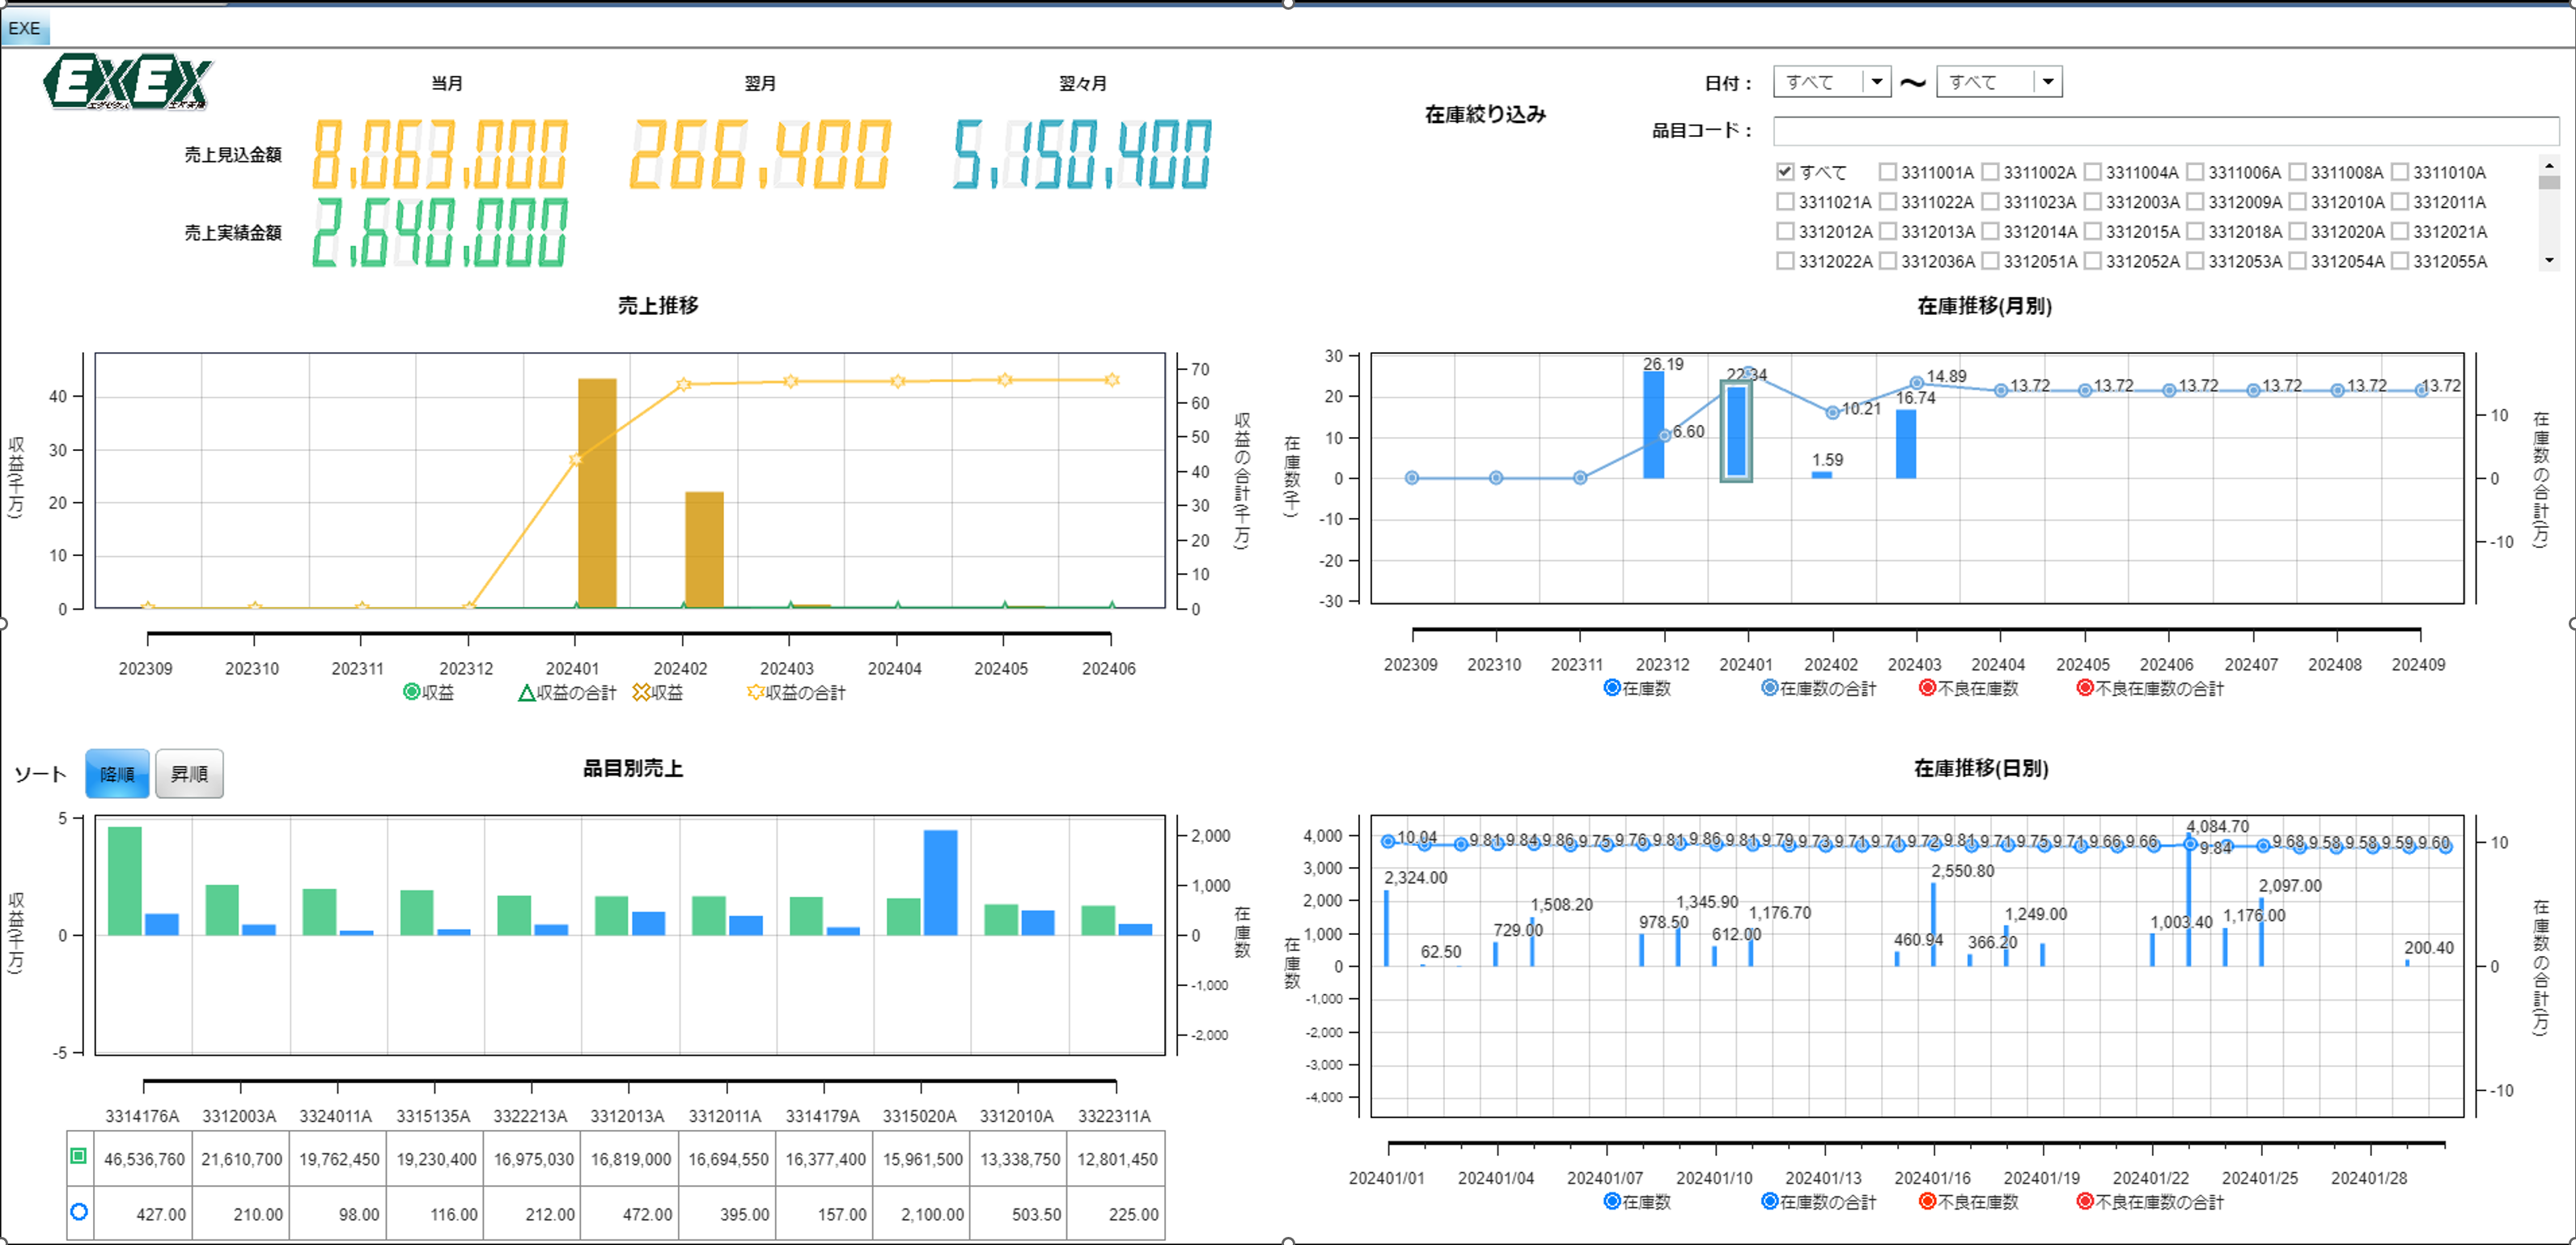Check the 3312036A item checkbox
This screenshot has width=2576, height=1245.
tap(1890, 261)
